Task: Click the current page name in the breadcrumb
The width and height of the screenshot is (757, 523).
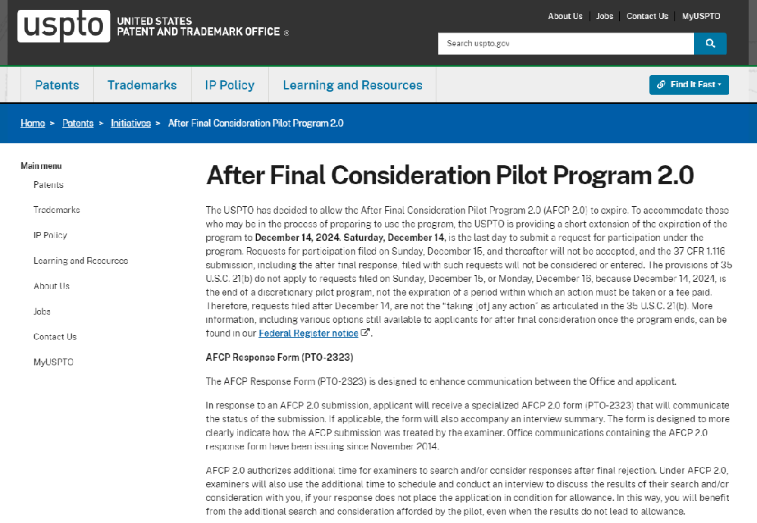Action: (x=256, y=123)
